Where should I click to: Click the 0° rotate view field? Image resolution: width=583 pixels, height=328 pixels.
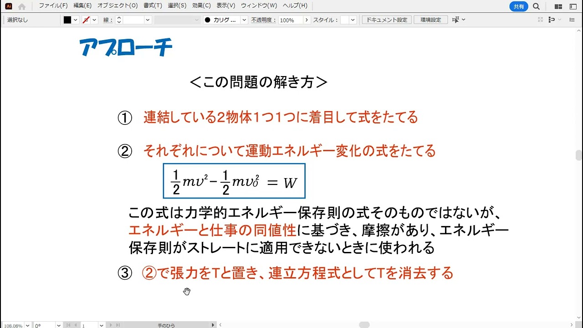click(x=44, y=325)
